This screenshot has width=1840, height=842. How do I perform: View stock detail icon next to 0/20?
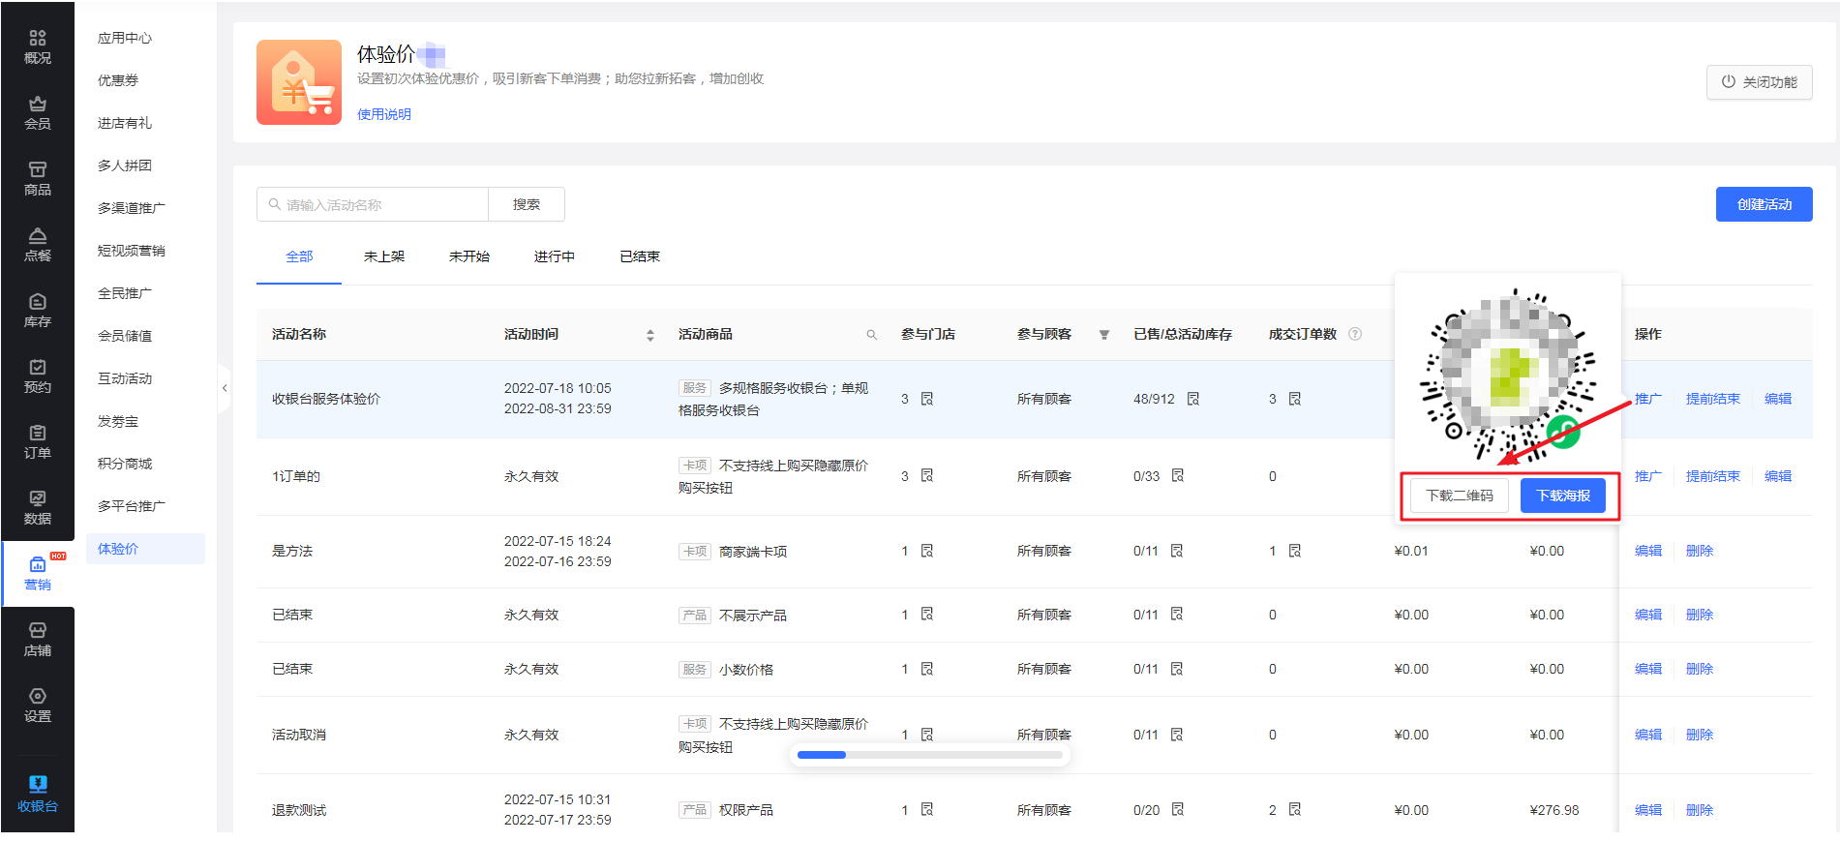point(1178,809)
